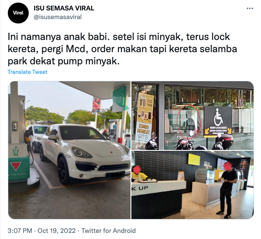Click the ISU SEMASA VIRAL display name
This screenshot has height=239, width=261.
point(64,8)
